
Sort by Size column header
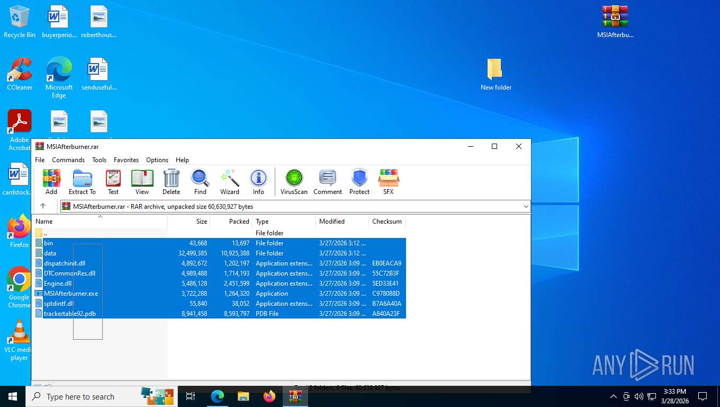[189, 221]
